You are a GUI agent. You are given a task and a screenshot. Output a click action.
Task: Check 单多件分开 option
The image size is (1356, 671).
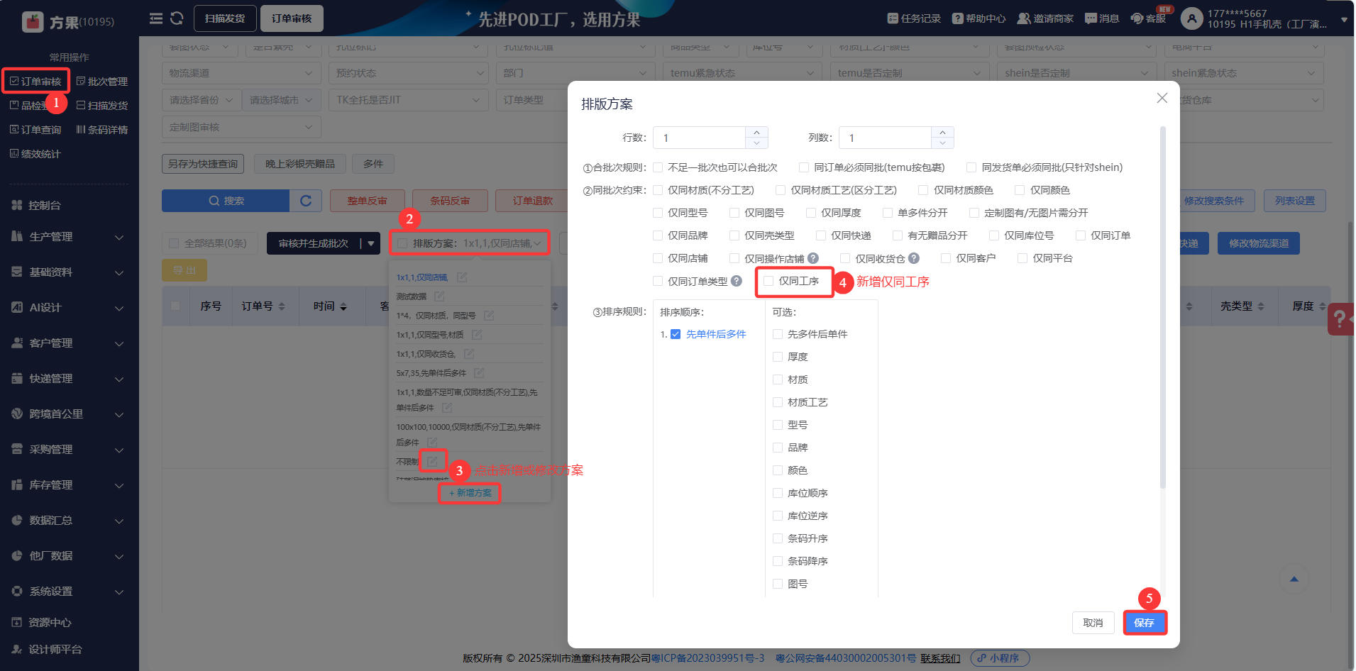pyautogui.click(x=888, y=213)
